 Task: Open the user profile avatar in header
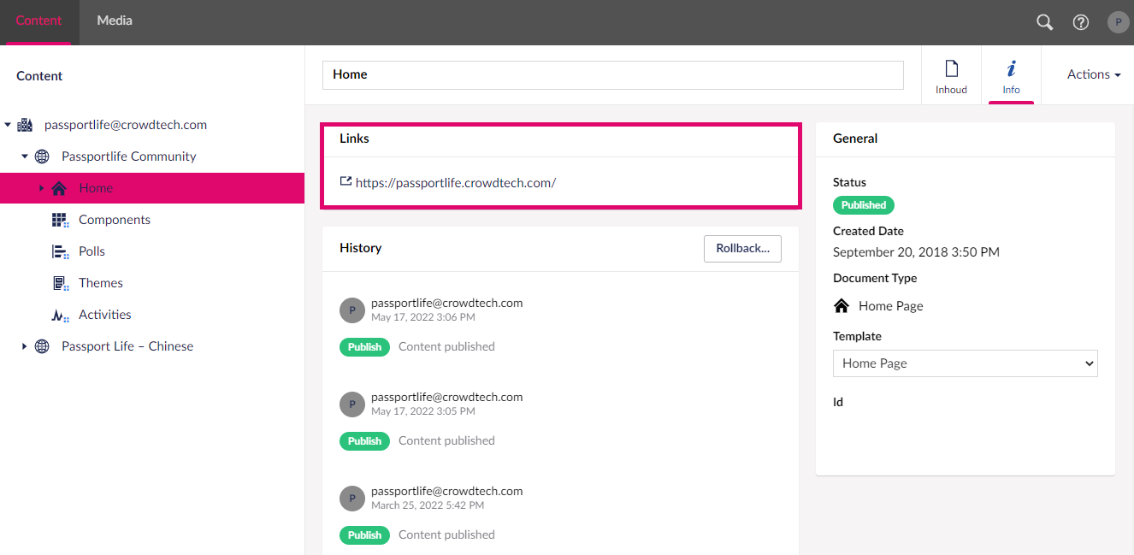pyautogui.click(x=1118, y=22)
